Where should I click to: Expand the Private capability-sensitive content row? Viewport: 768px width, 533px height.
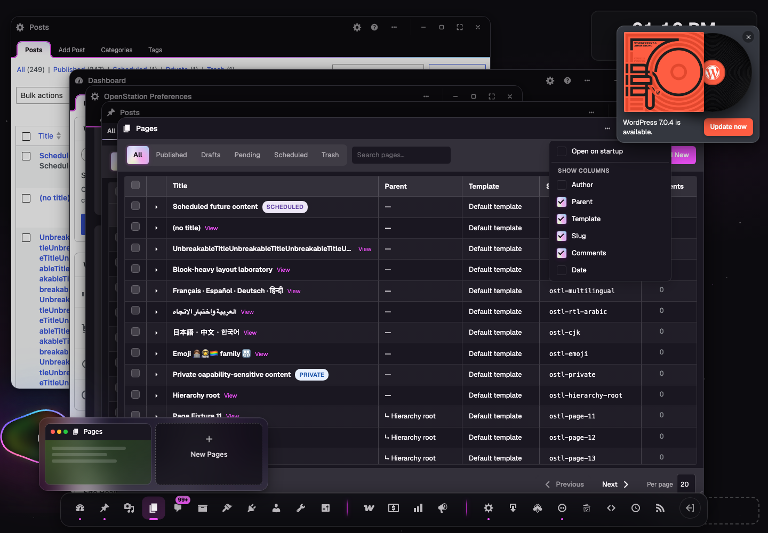coord(156,374)
